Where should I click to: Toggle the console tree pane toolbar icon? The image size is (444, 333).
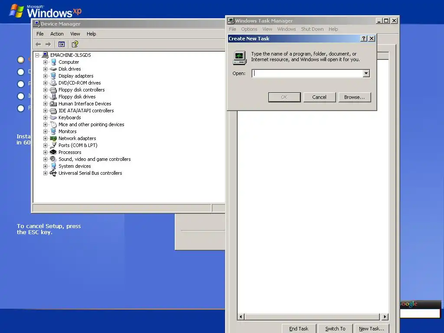pyautogui.click(x=62, y=44)
